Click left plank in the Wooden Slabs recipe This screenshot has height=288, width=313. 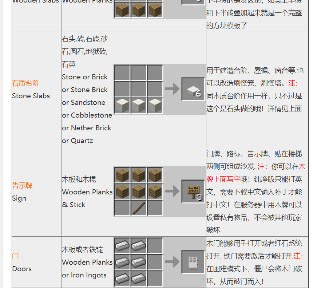(122, 10)
